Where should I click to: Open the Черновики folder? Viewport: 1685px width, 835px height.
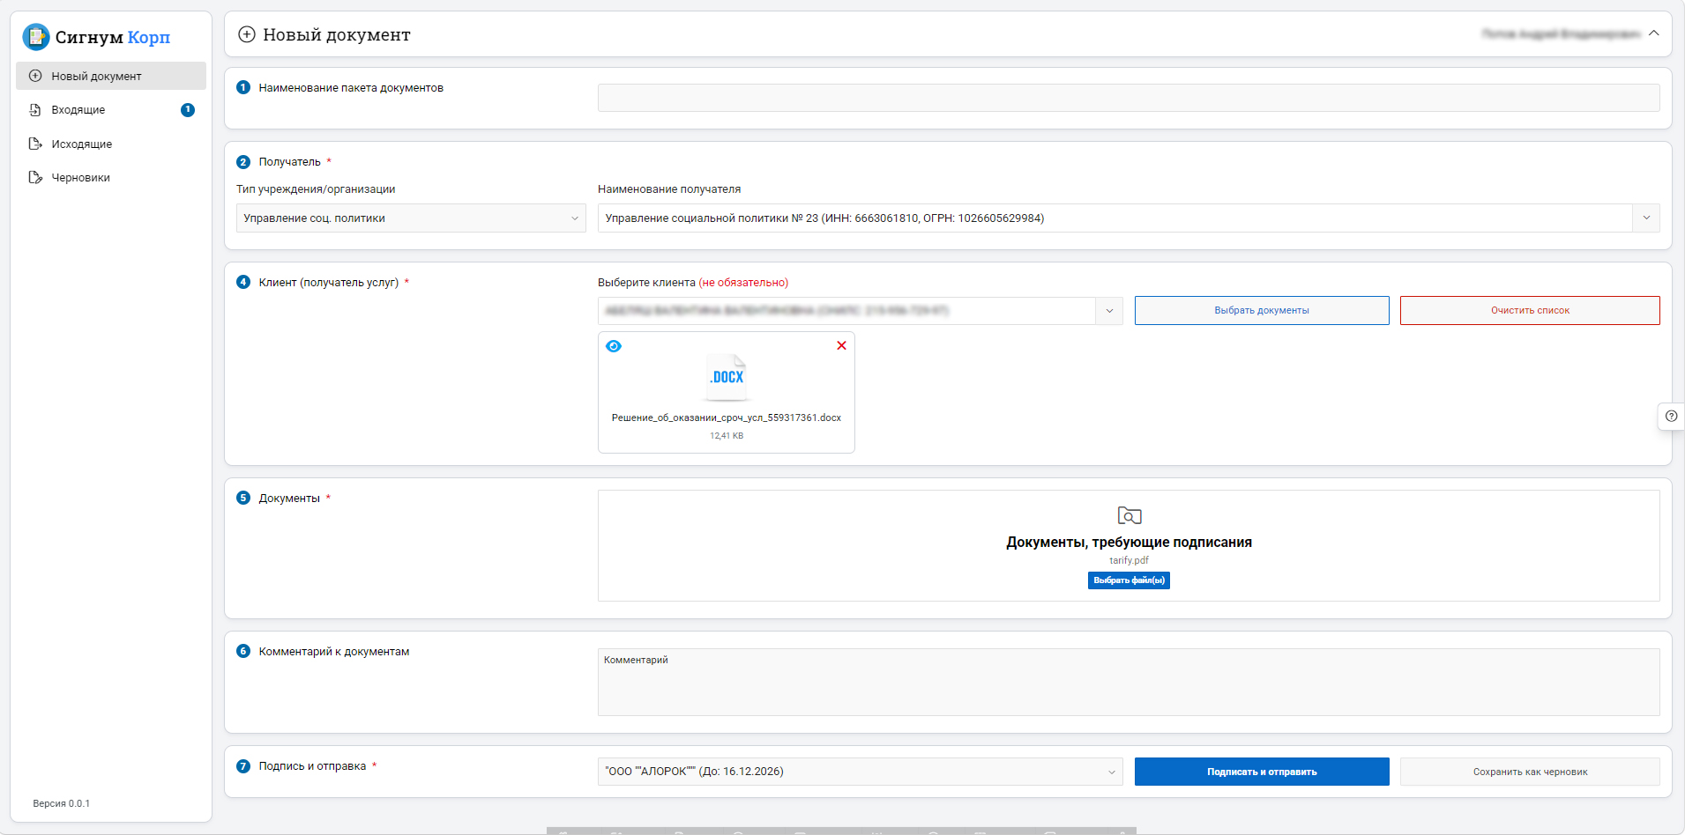(x=111, y=177)
